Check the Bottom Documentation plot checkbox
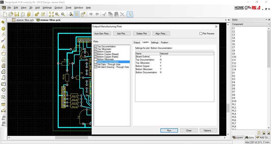This screenshot has height=144, width=271. (x=96, y=62)
